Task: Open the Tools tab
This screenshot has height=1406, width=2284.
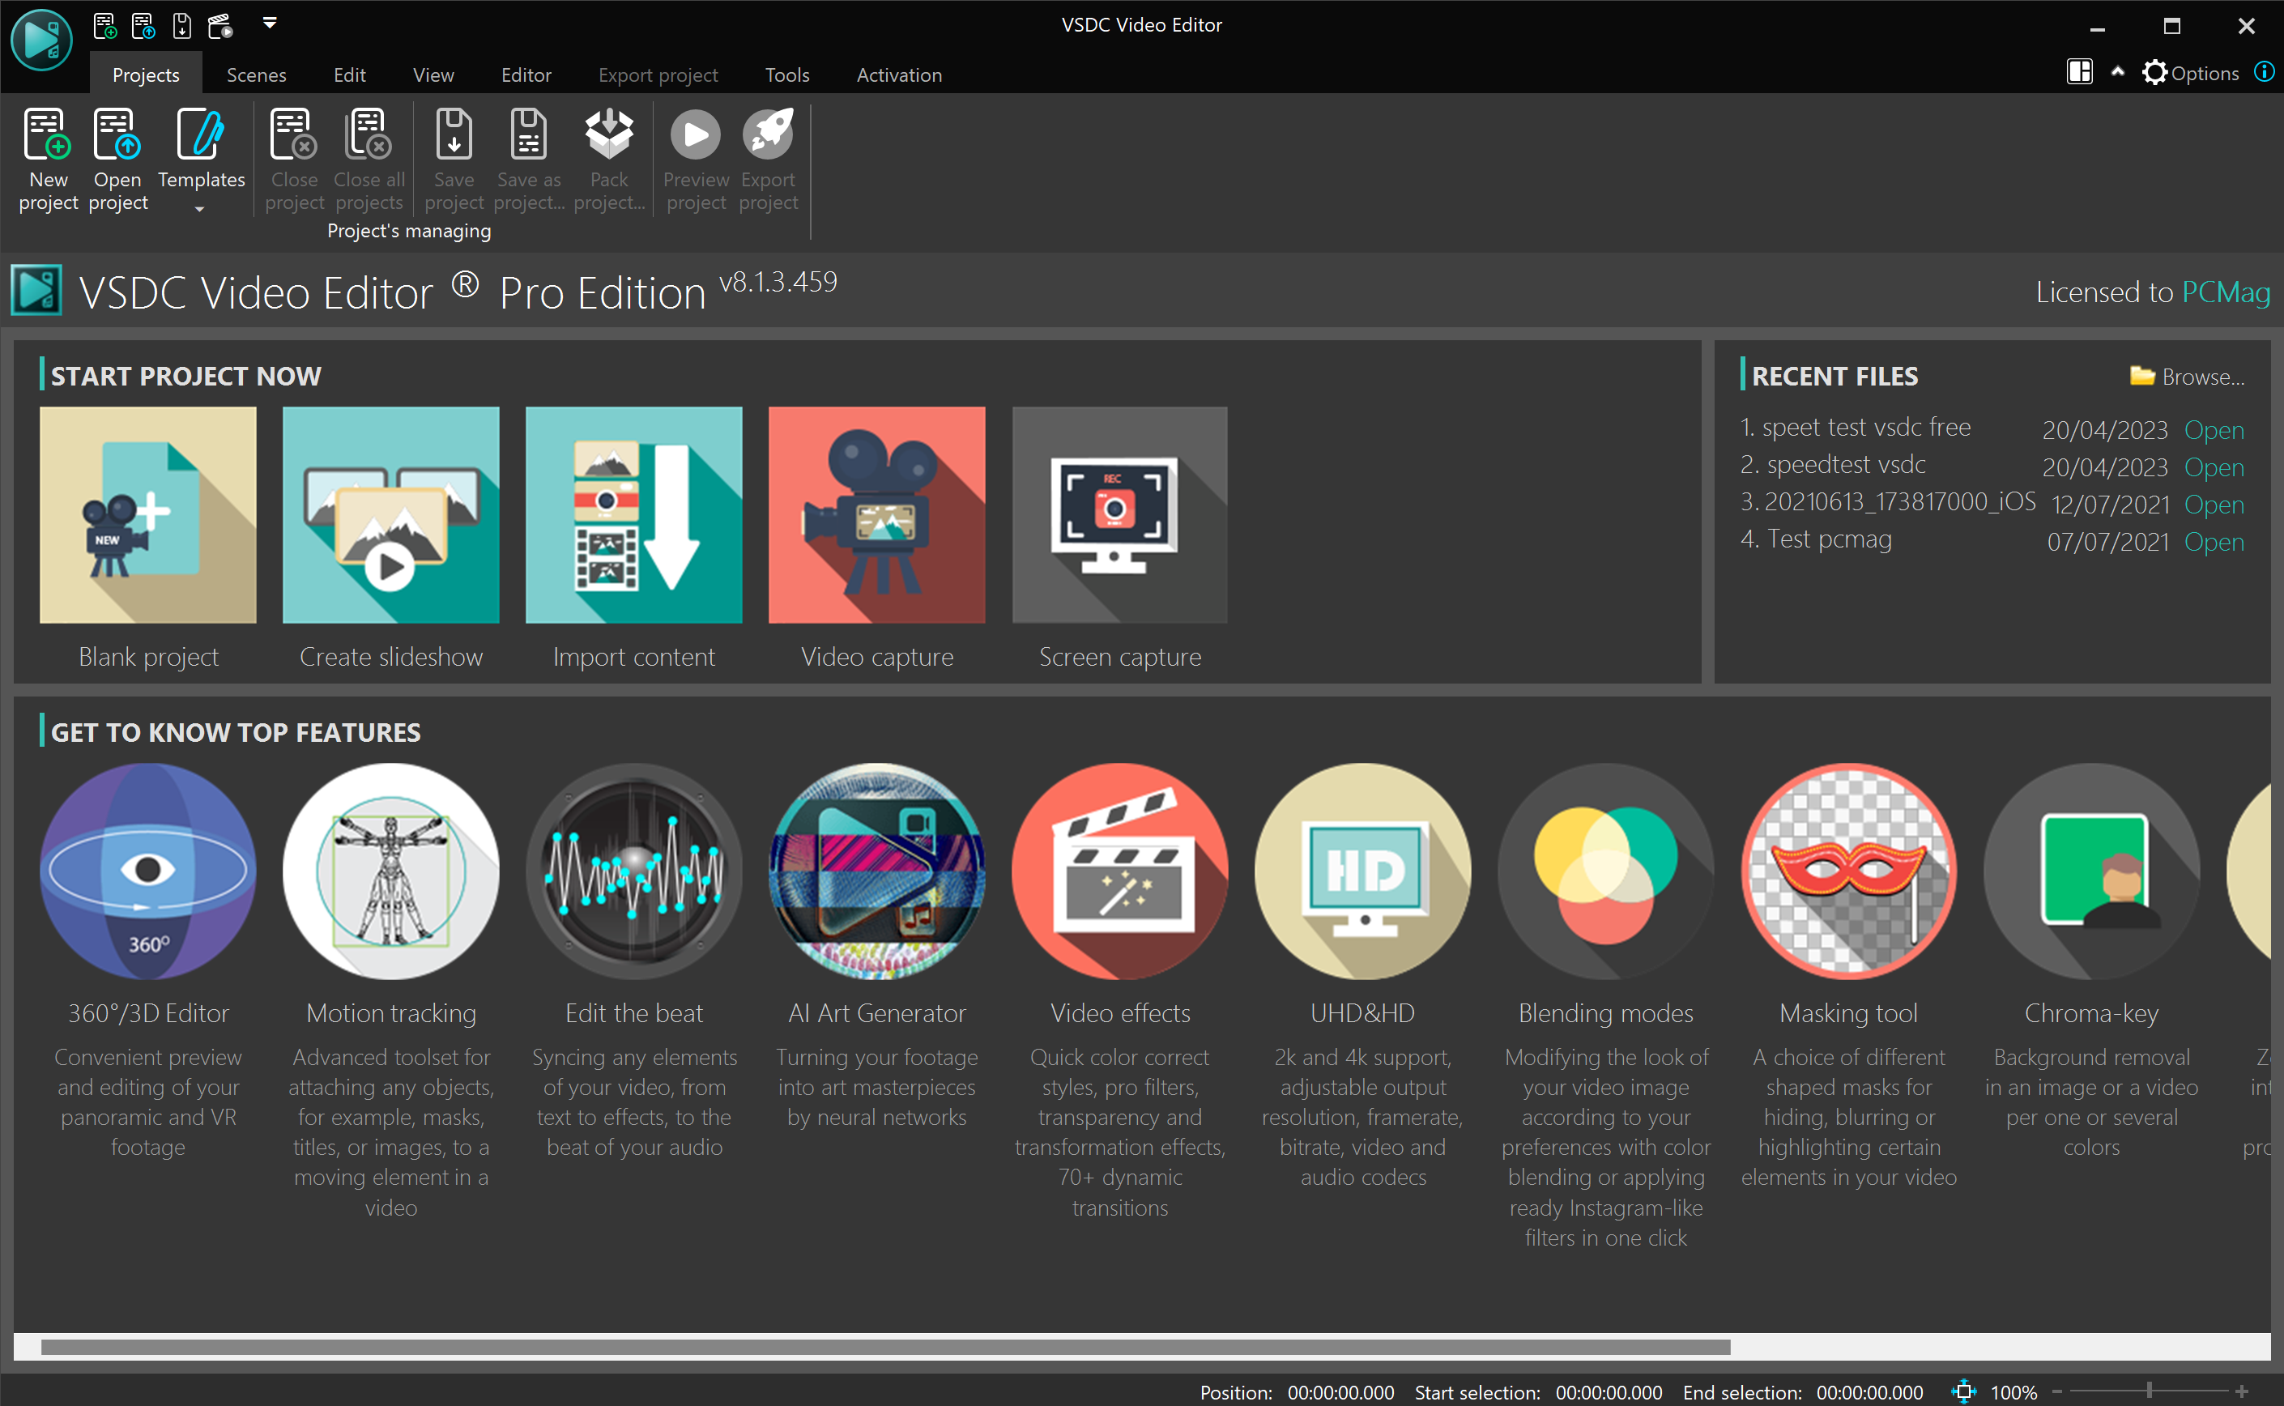Action: tap(786, 75)
